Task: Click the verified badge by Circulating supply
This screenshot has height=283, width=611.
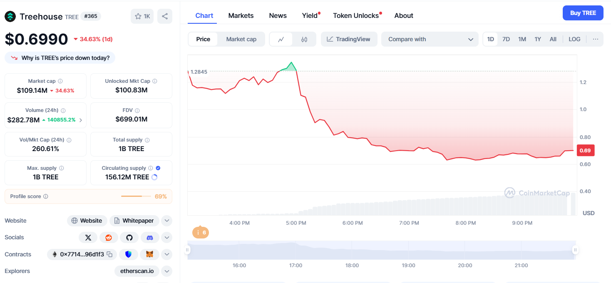Action: [158, 168]
